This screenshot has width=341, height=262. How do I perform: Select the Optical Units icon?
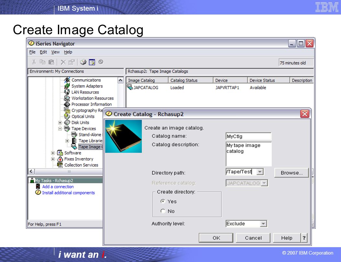coord(67,116)
